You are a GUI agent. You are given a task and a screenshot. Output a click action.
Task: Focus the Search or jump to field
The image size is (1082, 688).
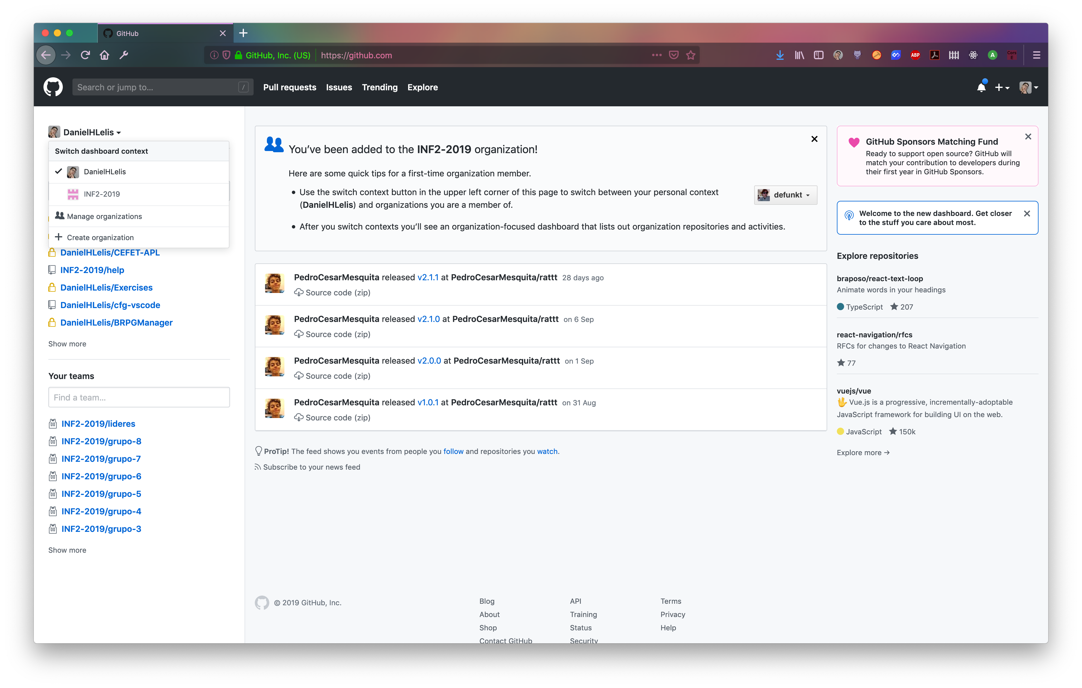163,87
